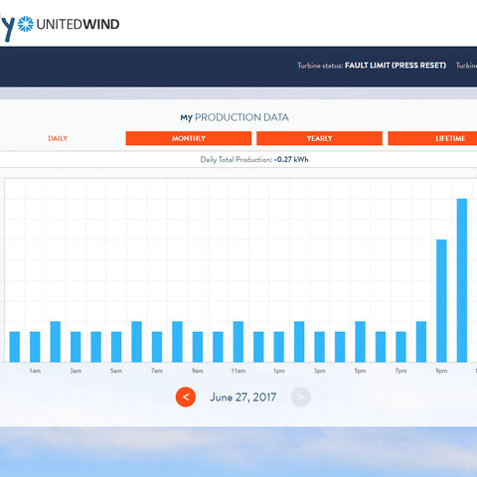Open the YEARLY production tab
Viewport: 477px width, 477px height.
coord(319,138)
